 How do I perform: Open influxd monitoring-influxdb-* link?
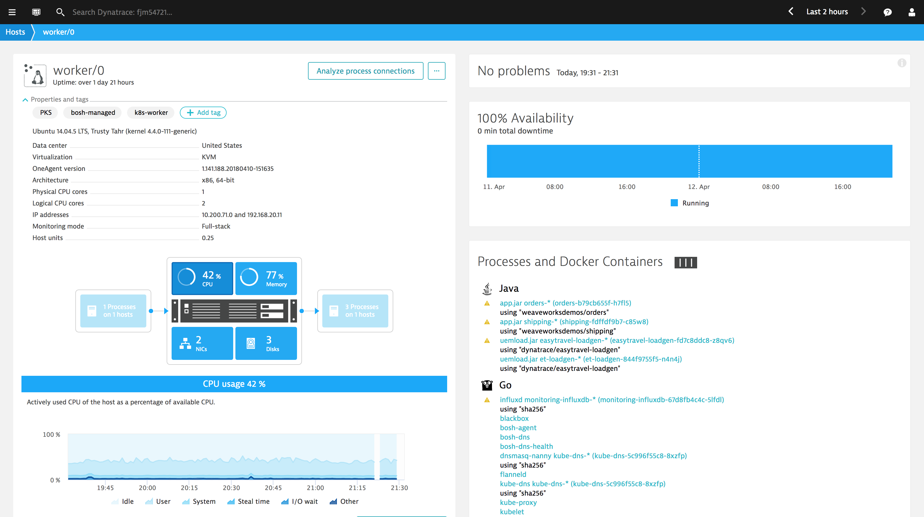[x=612, y=399]
